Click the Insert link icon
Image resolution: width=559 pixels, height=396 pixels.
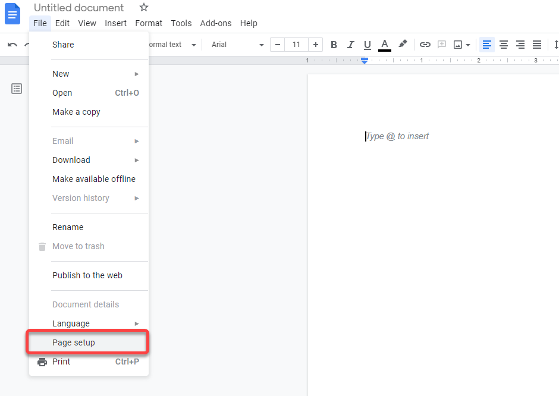pos(425,45)
